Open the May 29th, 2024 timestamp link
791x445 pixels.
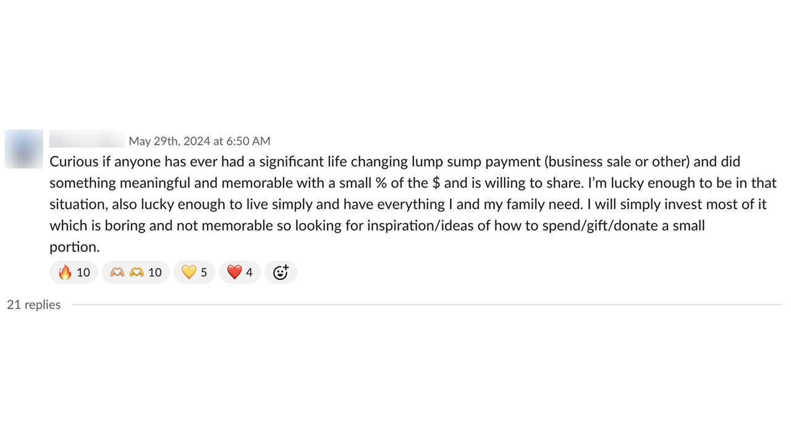tap(199, 141)
